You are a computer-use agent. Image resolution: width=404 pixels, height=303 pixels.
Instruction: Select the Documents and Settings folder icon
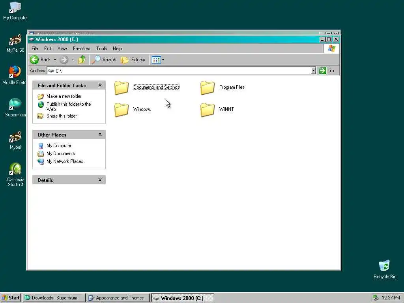click(x=122, y=87)
